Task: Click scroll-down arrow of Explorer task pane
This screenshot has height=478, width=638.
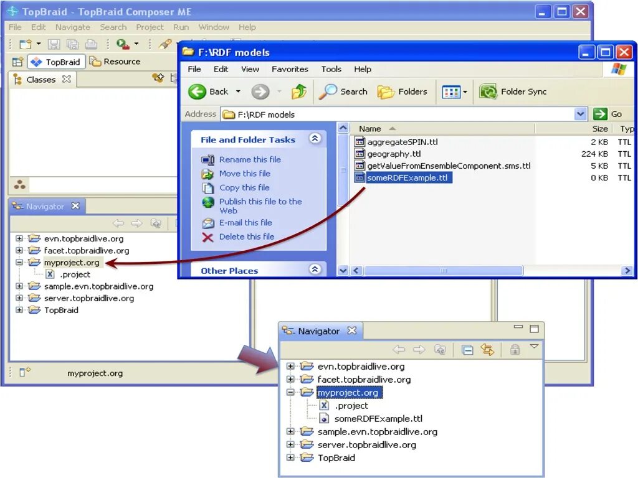Action: pos(343,270)
